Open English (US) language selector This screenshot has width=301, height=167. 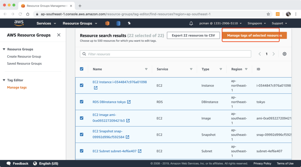point(49,163)
